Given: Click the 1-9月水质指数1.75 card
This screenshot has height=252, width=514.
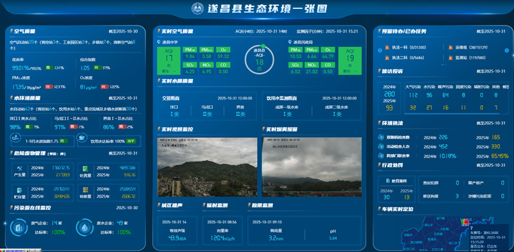Looking at the screenshot, I should pos(42,141).
